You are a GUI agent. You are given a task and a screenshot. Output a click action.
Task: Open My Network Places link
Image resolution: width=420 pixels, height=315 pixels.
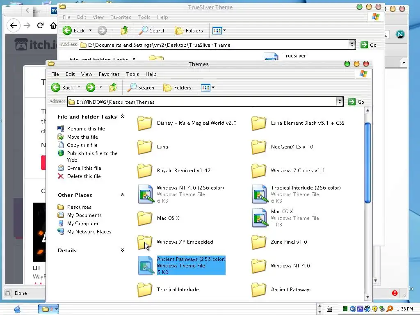click(89, 232)
